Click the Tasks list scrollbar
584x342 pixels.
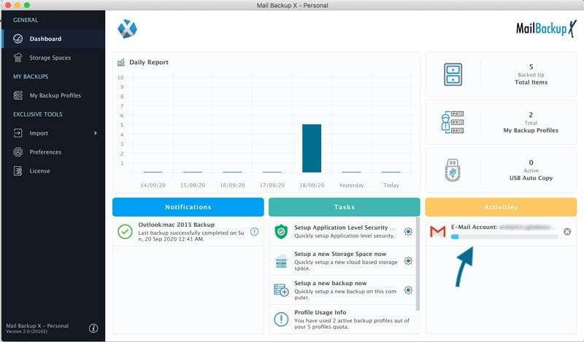point(418,264)
